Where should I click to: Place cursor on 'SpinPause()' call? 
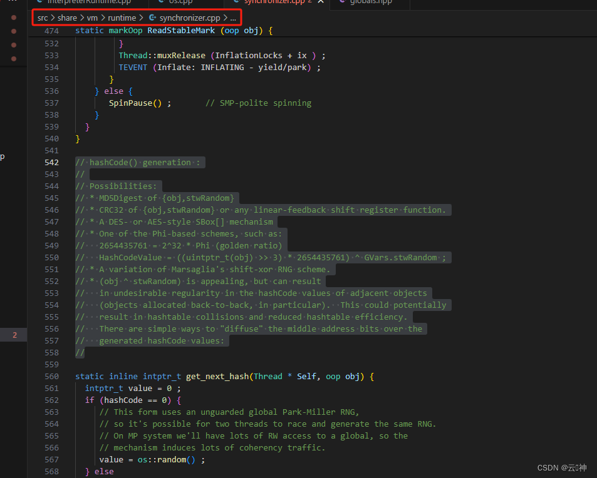click(x=135, y=103)
